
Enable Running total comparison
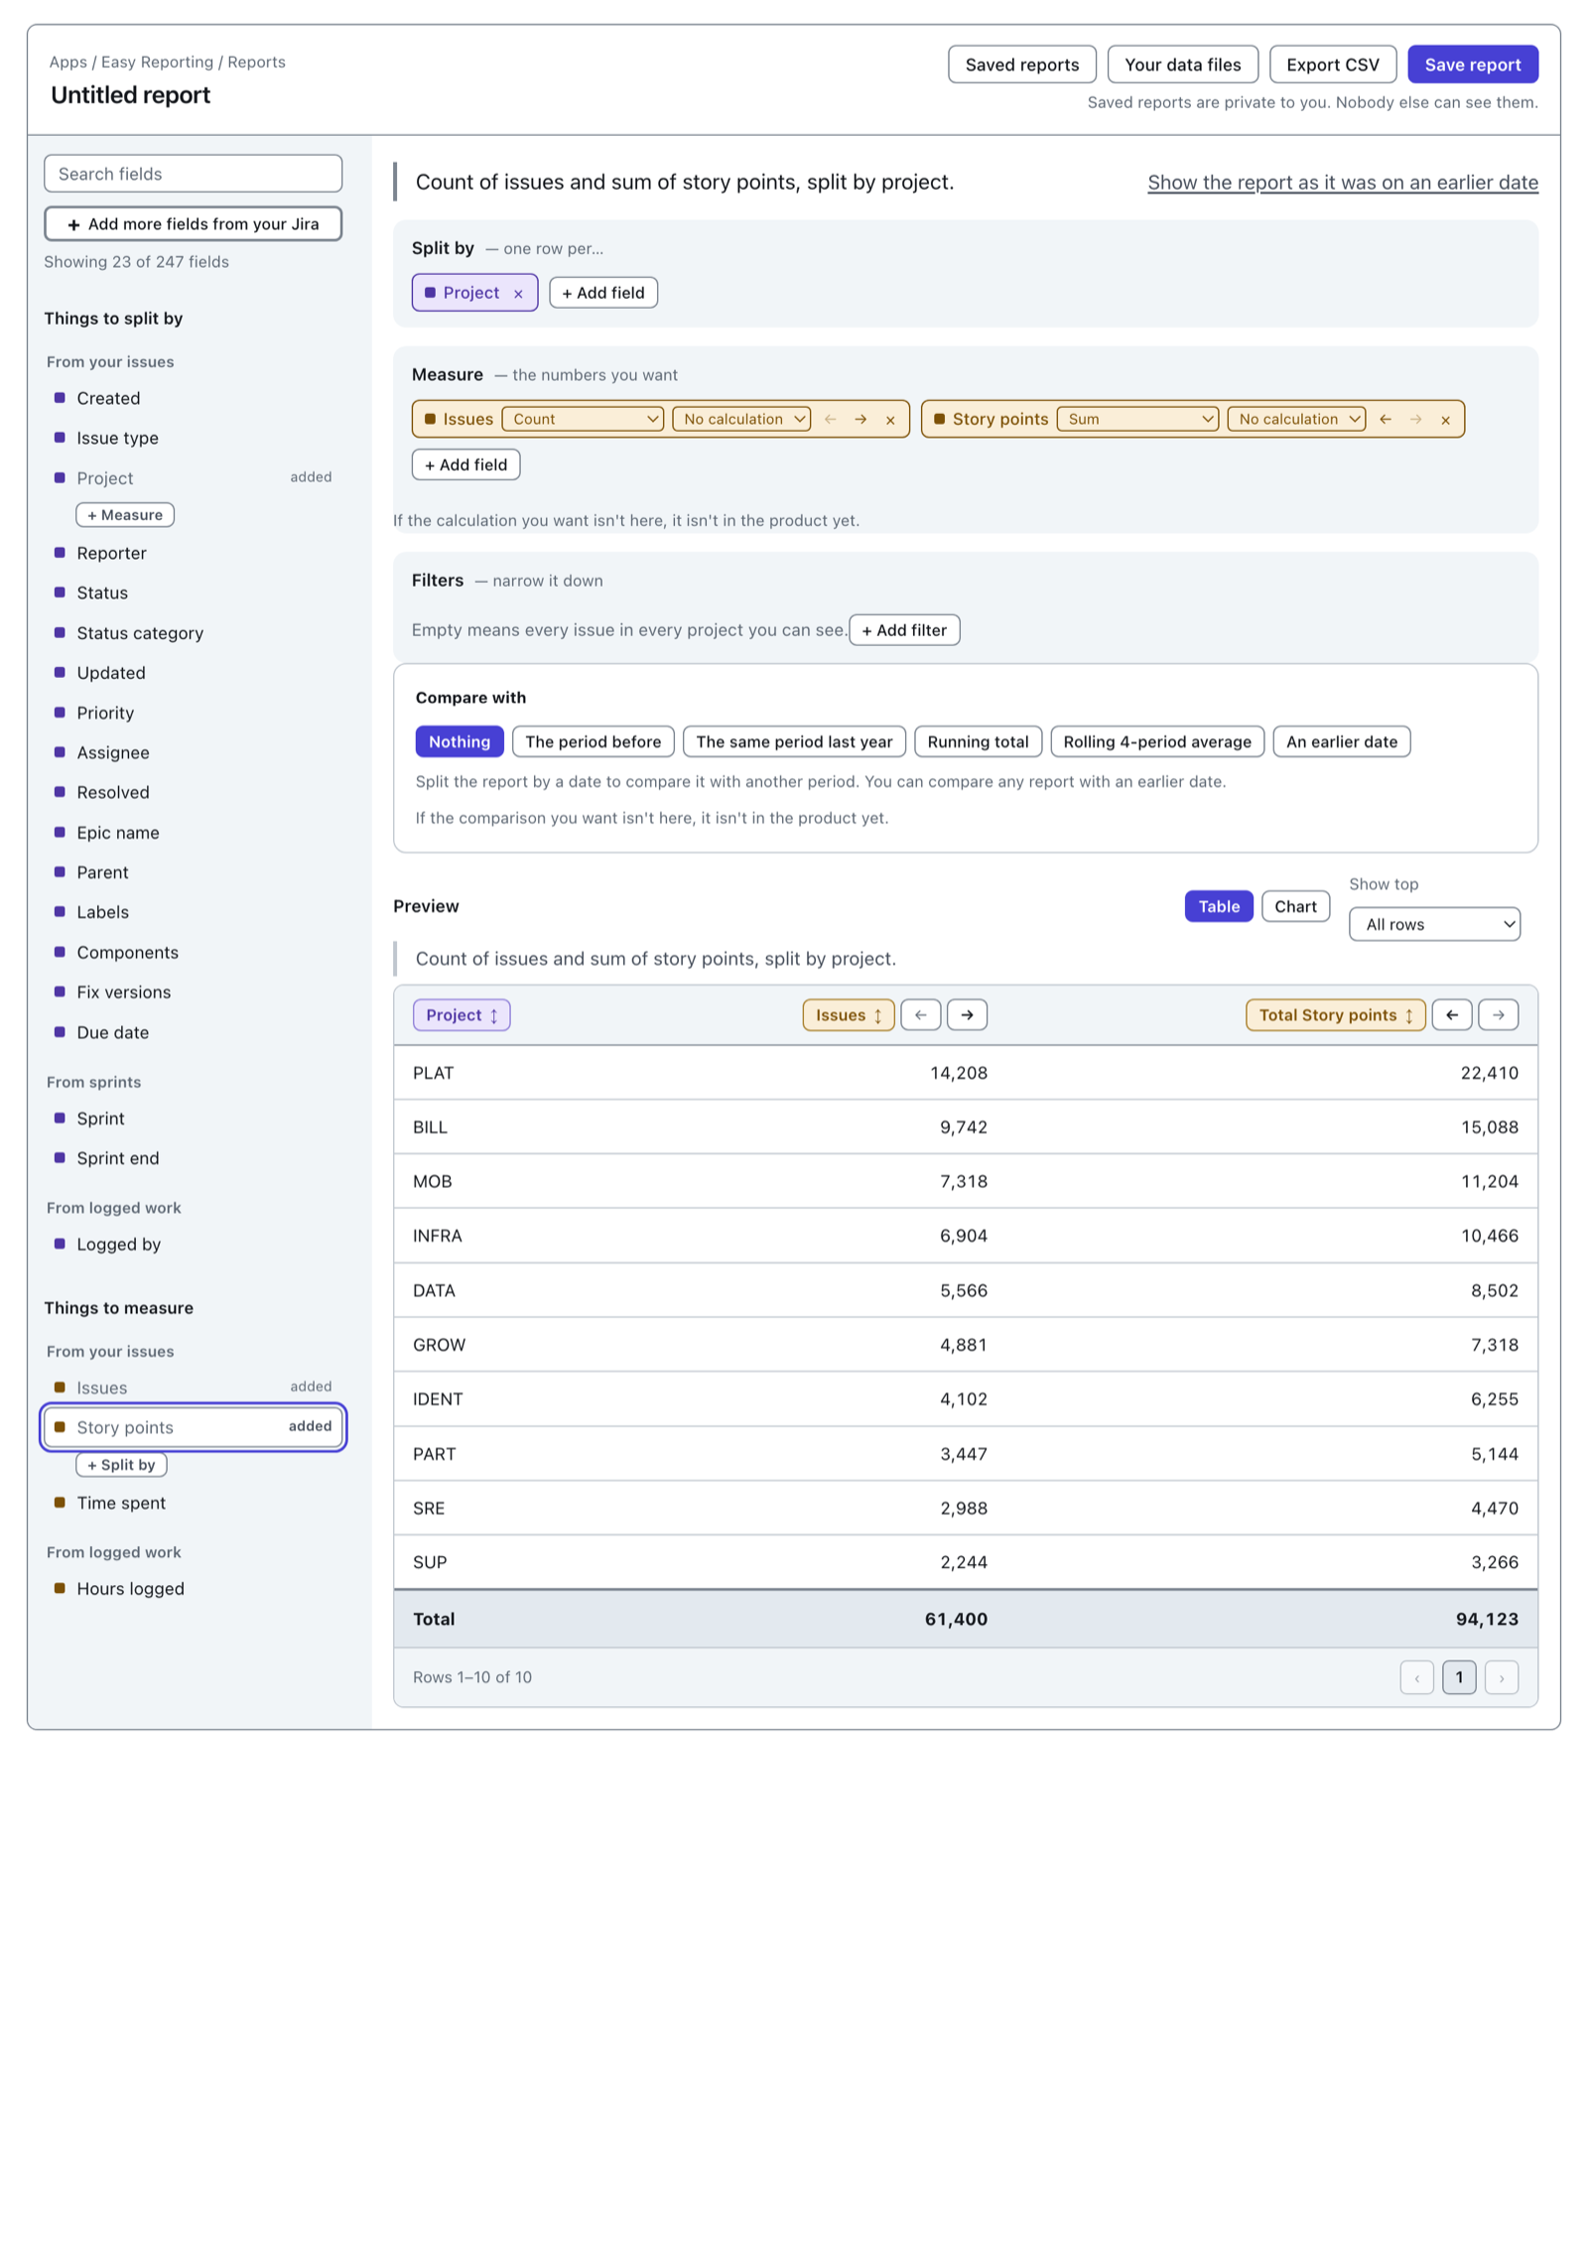979,742
